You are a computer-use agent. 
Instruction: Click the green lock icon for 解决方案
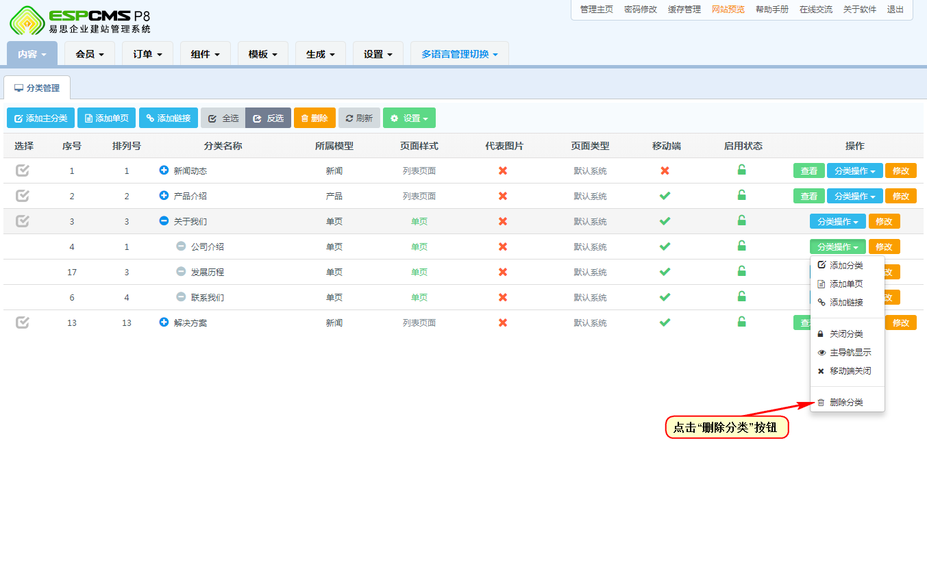click(741, 322)
